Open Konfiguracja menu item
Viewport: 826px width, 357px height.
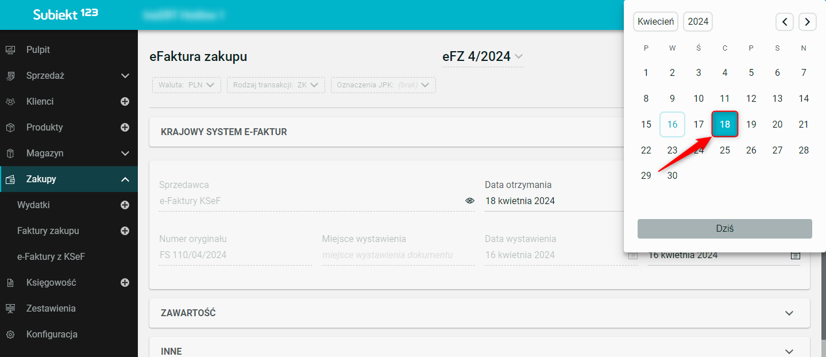[x=52, y=335]
